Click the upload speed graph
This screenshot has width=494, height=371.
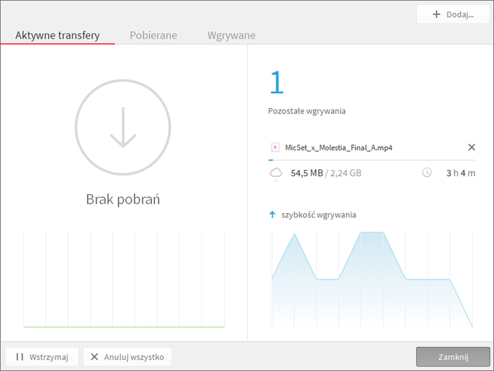pos(372,279)
